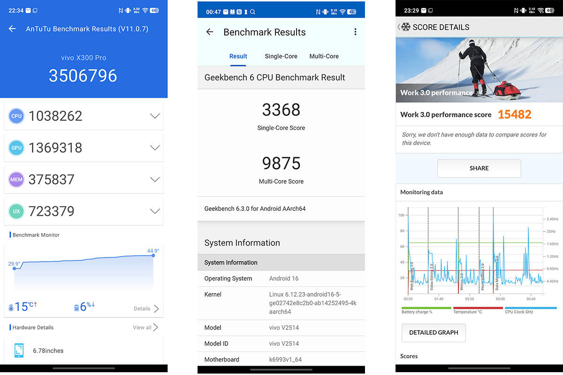Open the Geekbench three-dot overflow menu

pyautogui.click(x=355, y=32)
